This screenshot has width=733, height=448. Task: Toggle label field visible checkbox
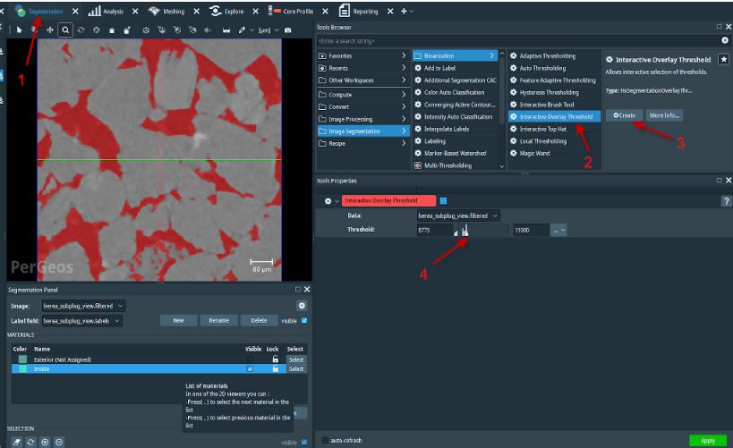[x=304, y=320]
